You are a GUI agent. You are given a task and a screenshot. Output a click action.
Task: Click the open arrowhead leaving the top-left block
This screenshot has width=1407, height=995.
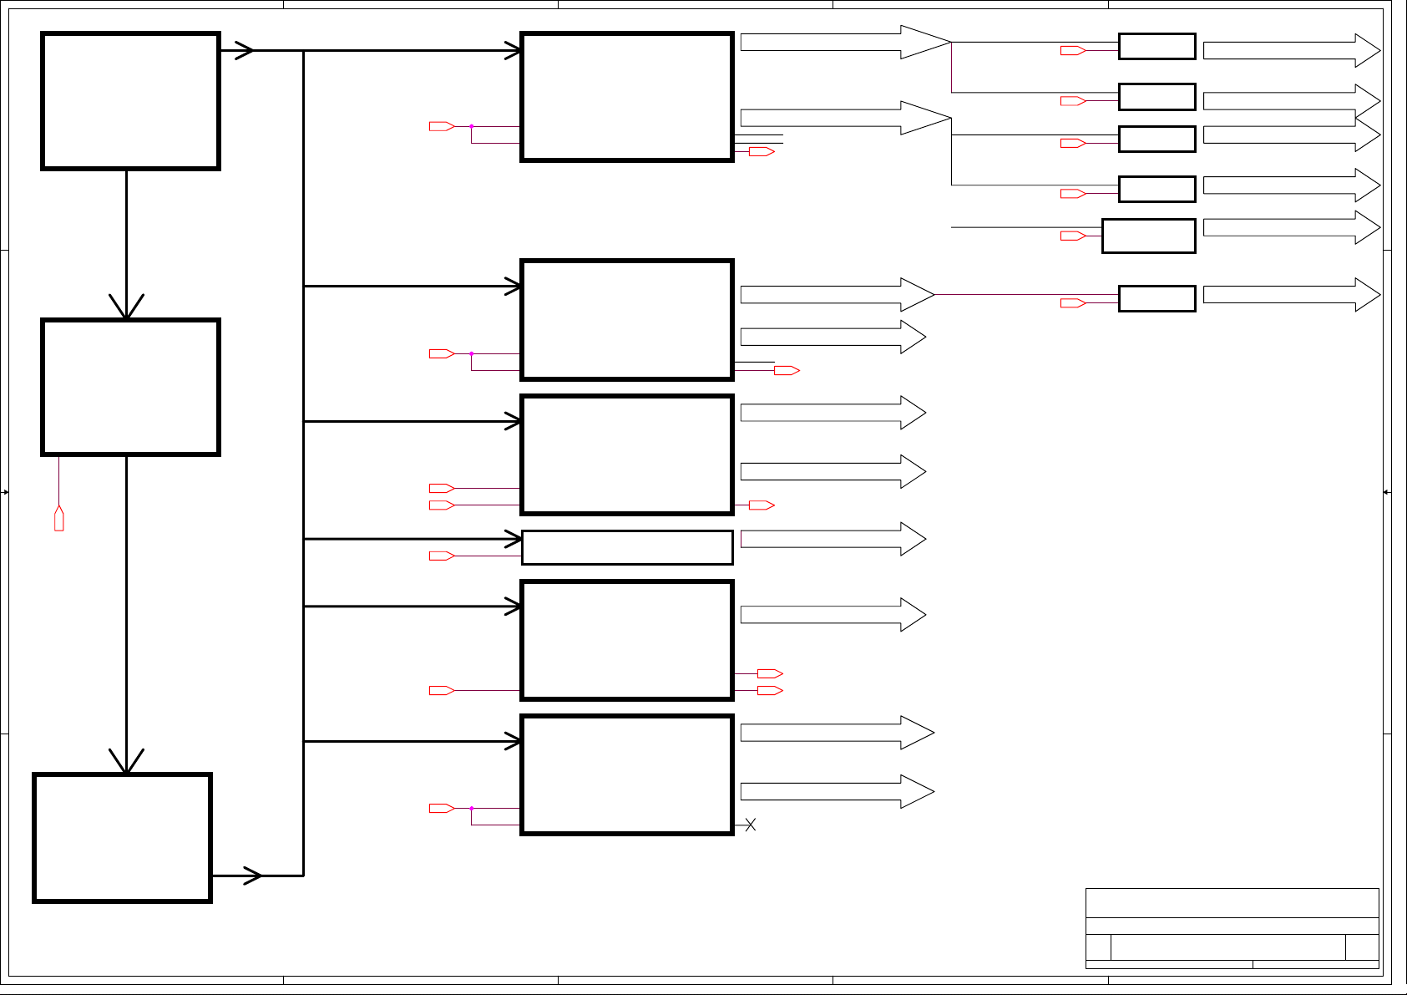tap(245, 50)
